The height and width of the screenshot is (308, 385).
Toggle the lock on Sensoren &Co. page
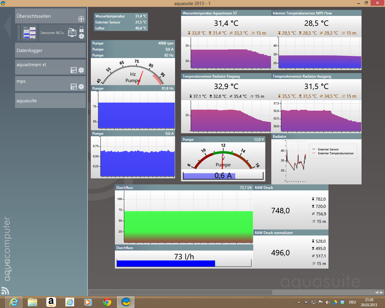(x=82, y=29)
